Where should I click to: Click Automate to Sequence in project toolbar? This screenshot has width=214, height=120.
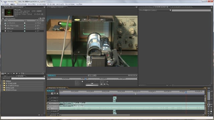click(9, 73)
